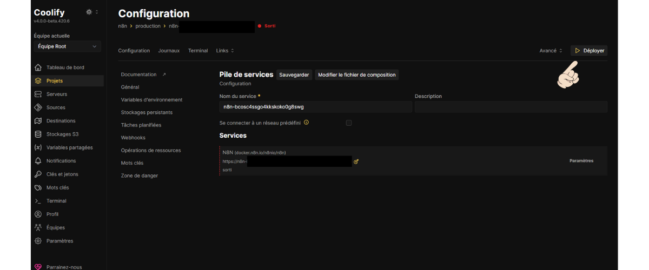Open Projets in the sidebar
This screenshot has width=649, height=270.
pyautogui.click(x=67, y=81)
